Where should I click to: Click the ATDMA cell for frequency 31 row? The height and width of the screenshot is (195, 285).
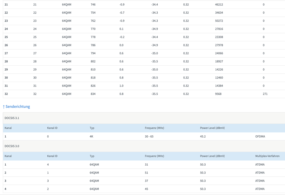[x=260, y=165]
